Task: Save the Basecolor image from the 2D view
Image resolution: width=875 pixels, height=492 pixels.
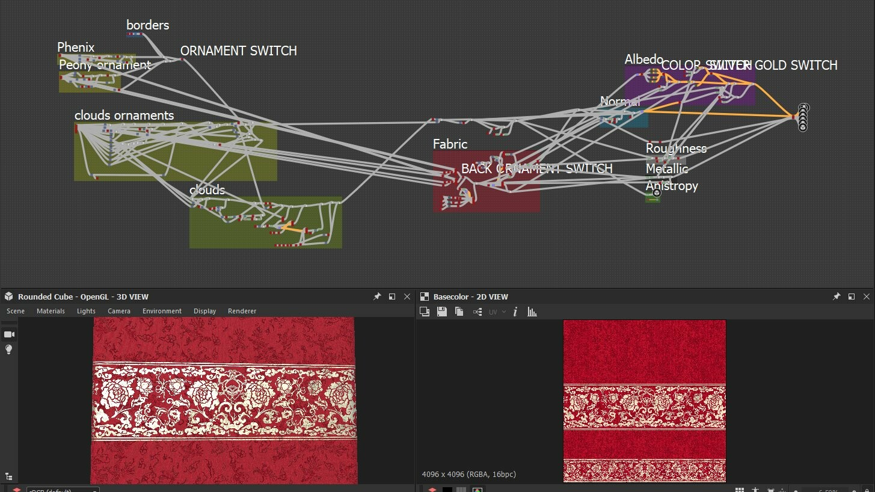Action: (x=442, y=312)
